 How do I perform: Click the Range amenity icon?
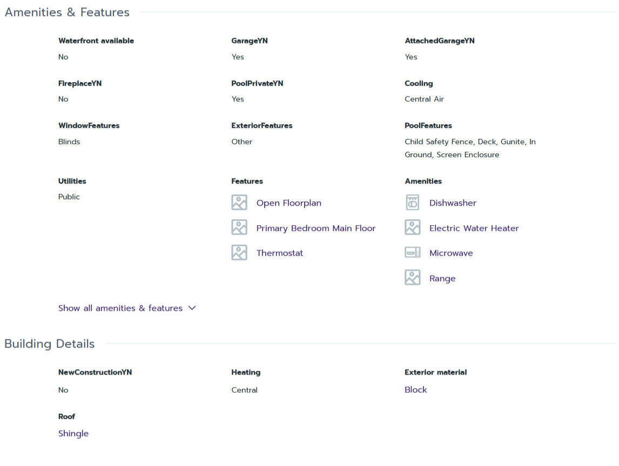click(412, 278)
